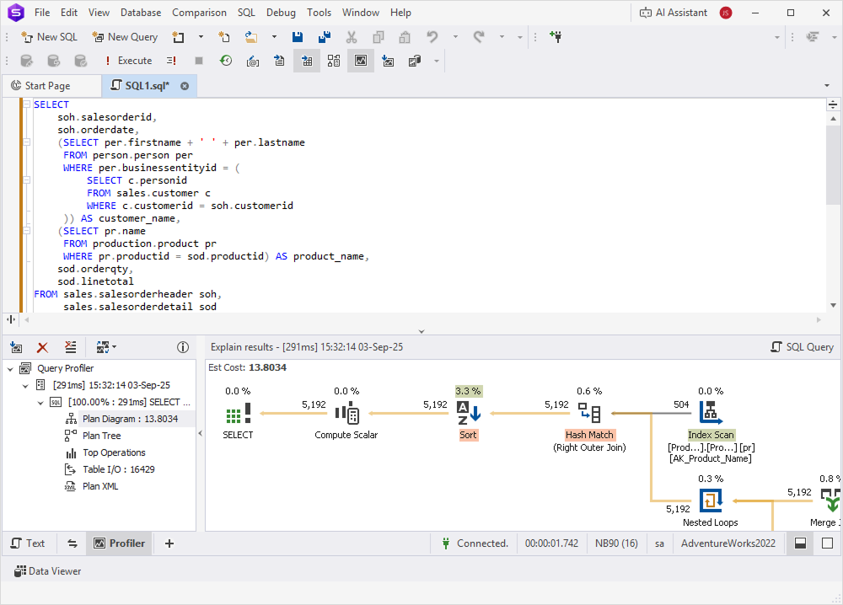Click the New SQL icon

tap(49, 37)
